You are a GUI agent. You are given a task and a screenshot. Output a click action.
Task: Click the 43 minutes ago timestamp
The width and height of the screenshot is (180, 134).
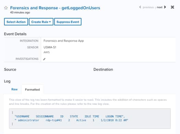pos(20,12)
